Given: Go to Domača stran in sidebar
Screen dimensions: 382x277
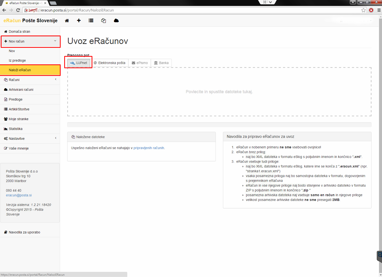Looking at the screenshot, I should pyautogui.click(x=30, y=31).
